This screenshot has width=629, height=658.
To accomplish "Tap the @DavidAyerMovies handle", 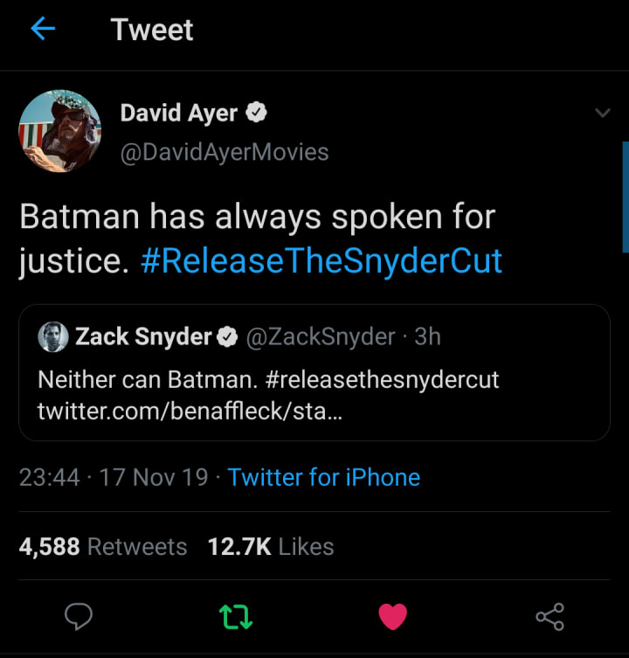I will [225, 151].
